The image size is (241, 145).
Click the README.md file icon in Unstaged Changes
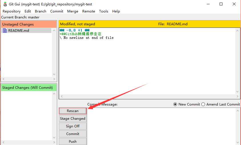coord(5,31)
